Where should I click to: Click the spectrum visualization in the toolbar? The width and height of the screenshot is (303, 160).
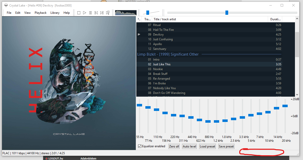[126, 13]
